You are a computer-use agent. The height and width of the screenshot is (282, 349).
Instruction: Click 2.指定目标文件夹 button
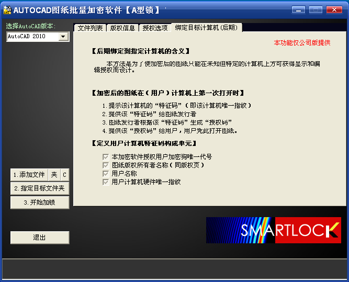pos(40,188)
